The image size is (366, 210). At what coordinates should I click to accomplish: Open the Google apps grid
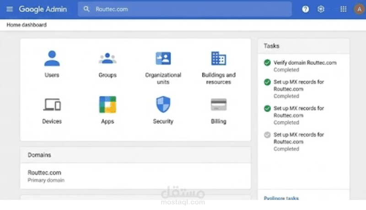(343, 9)
